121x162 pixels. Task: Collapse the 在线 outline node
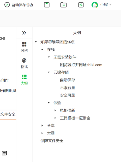tap(42, 50)
